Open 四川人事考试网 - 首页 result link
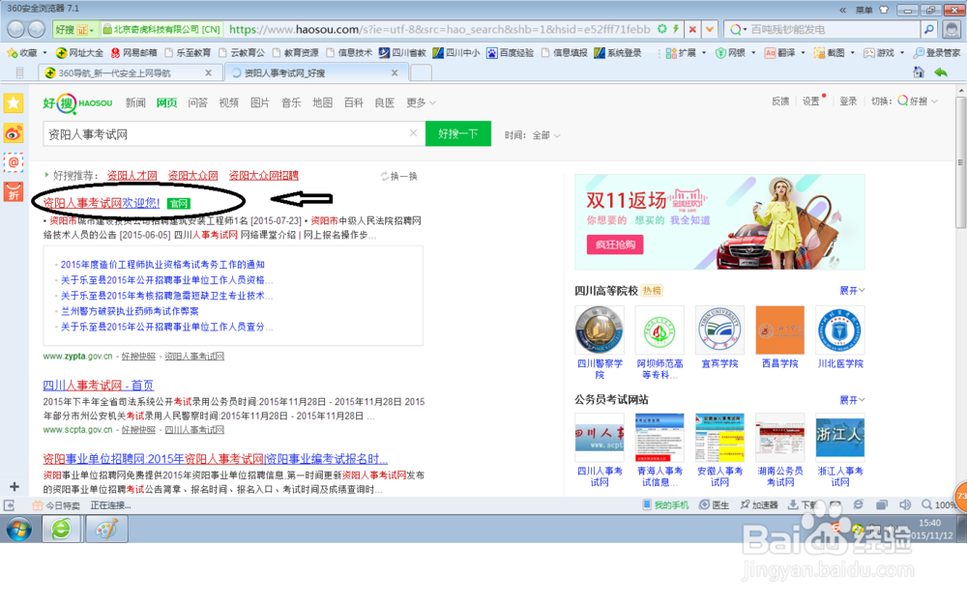Viewport: 967px width, 603px height. click(x=98, y=386)
